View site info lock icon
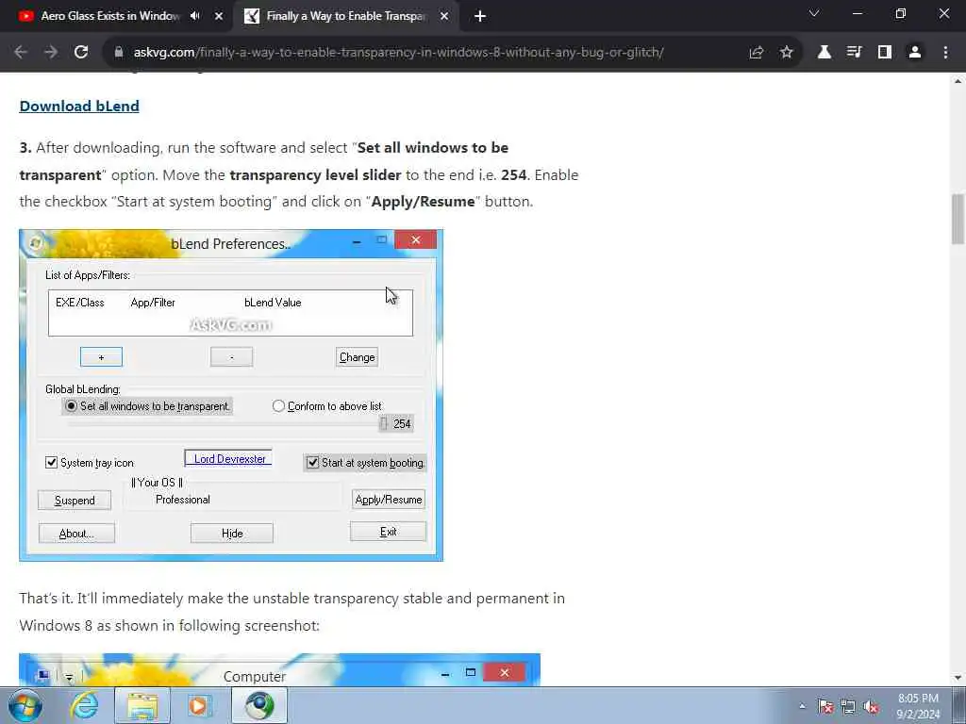966x724 pixels. [x=119, y=53]
